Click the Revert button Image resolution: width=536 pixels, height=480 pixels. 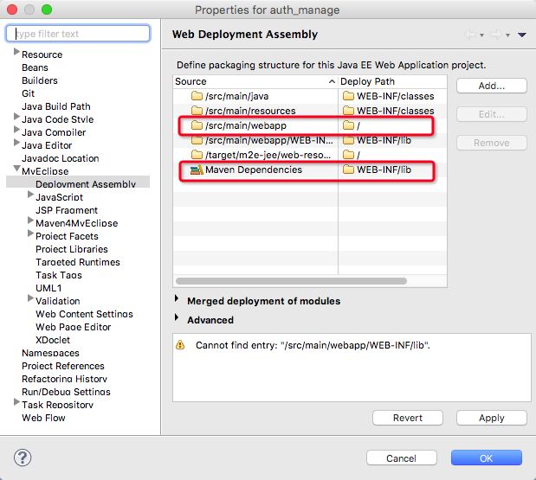click(408, 418)
